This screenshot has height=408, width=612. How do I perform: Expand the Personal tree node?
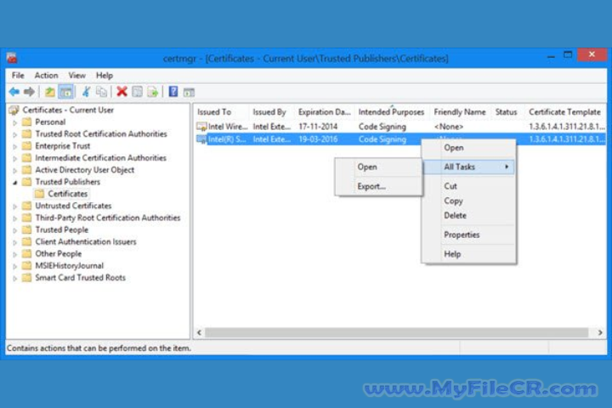pyautogui.click(x=14, y=122)
